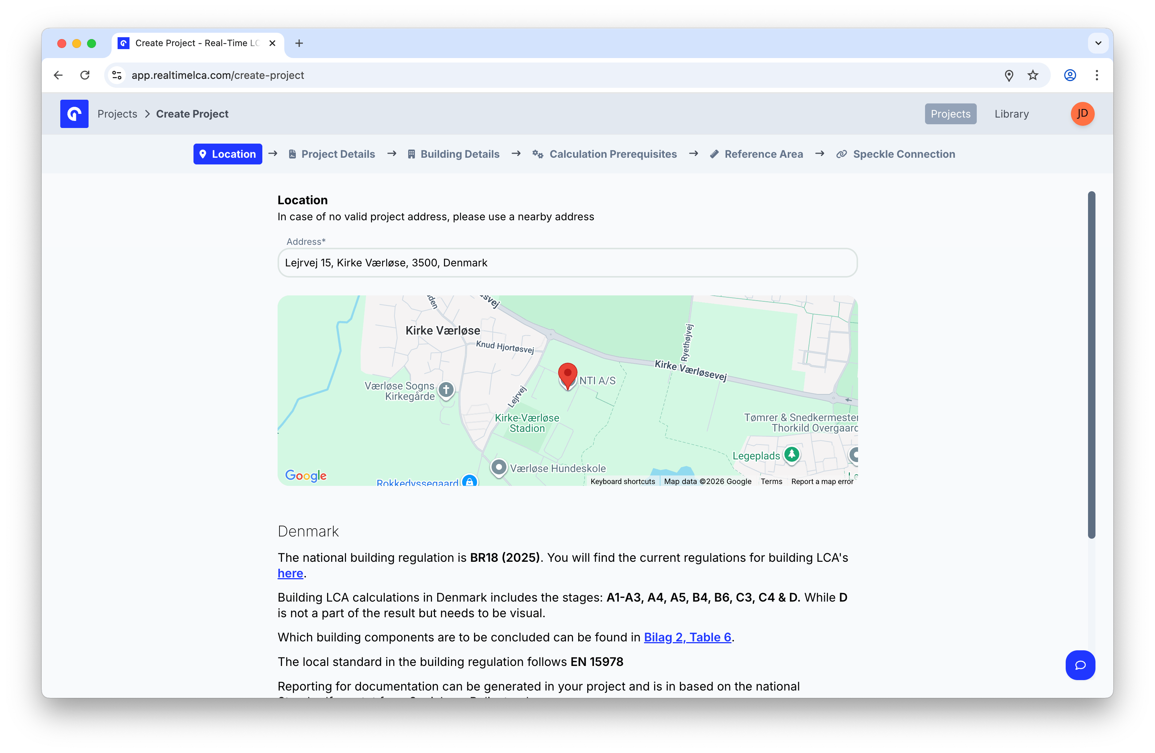This screenshot has width=1155, height=753.
Task: Click the Denmark heading text
Action: tap(308, 531)
